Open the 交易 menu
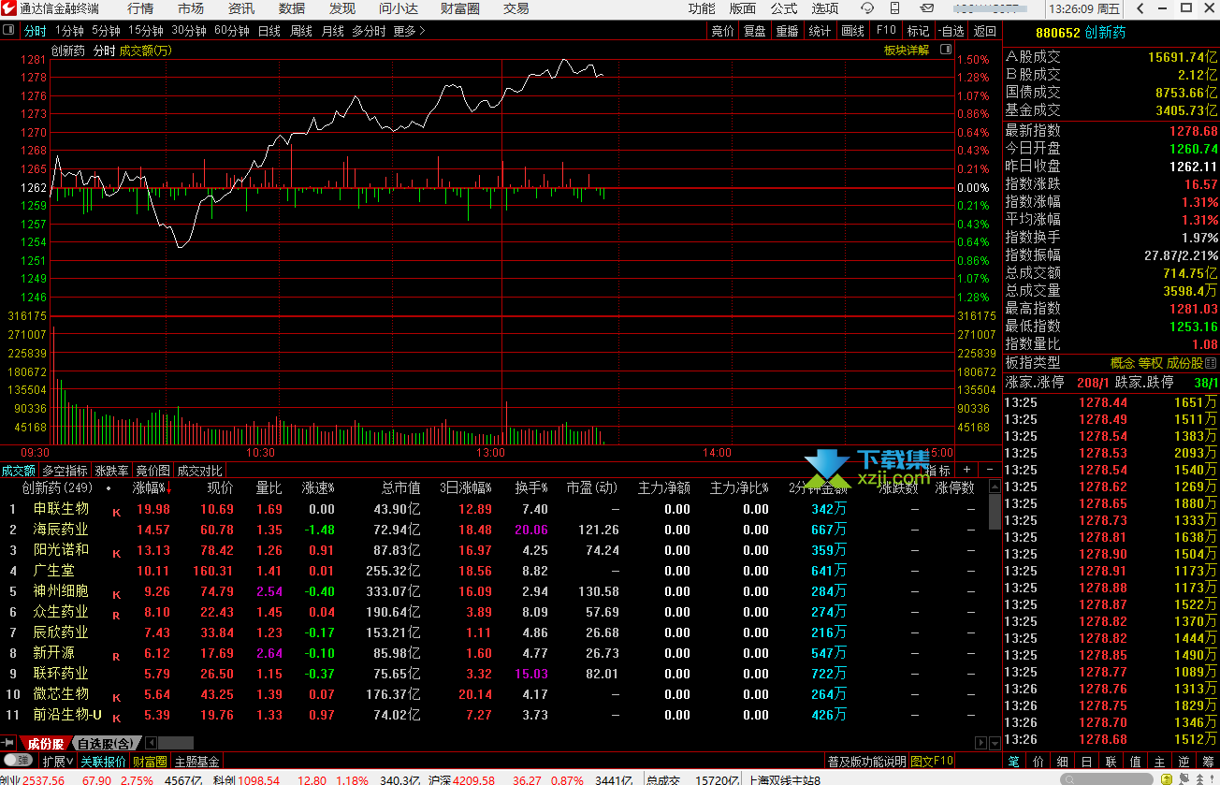Viewport: 1220px width, 785px height. pyautogui.click(x=516, y=8)
